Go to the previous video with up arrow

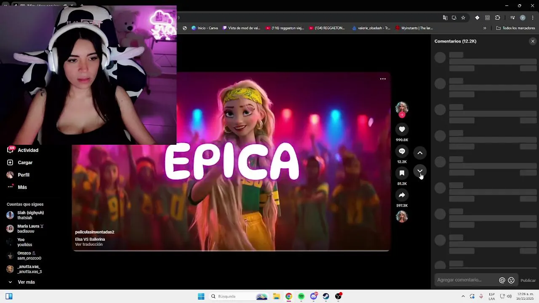[420, 153]
